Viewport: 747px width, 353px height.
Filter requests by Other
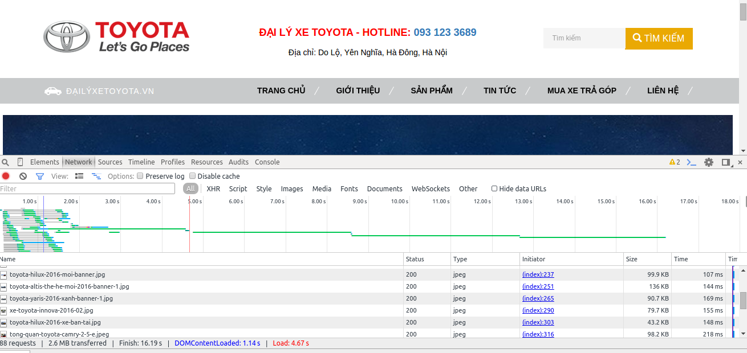tap(468, 189)
